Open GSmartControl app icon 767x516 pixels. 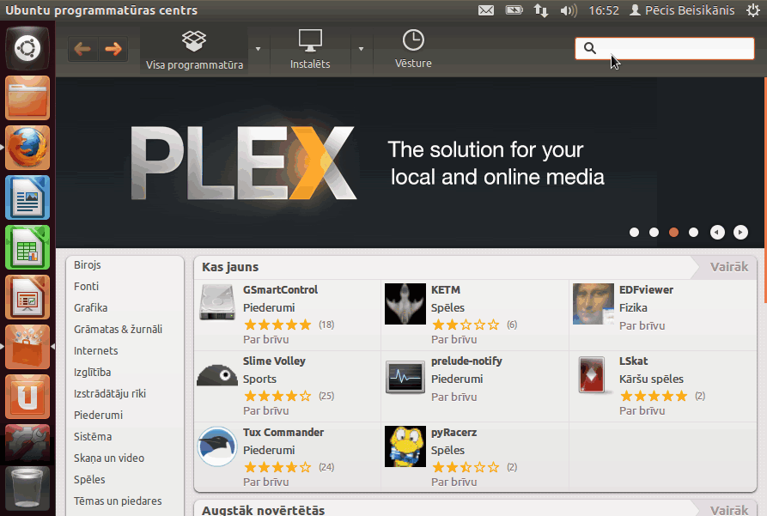pos(217,303)
